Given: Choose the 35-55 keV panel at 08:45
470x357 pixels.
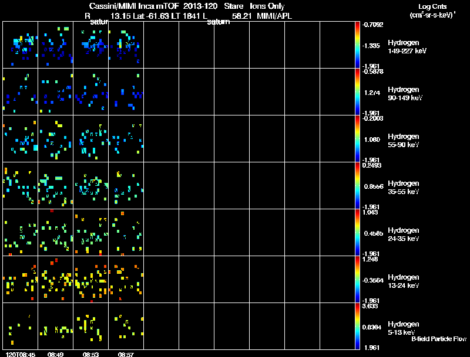Looking at the screenshot, I should [21, 186].
